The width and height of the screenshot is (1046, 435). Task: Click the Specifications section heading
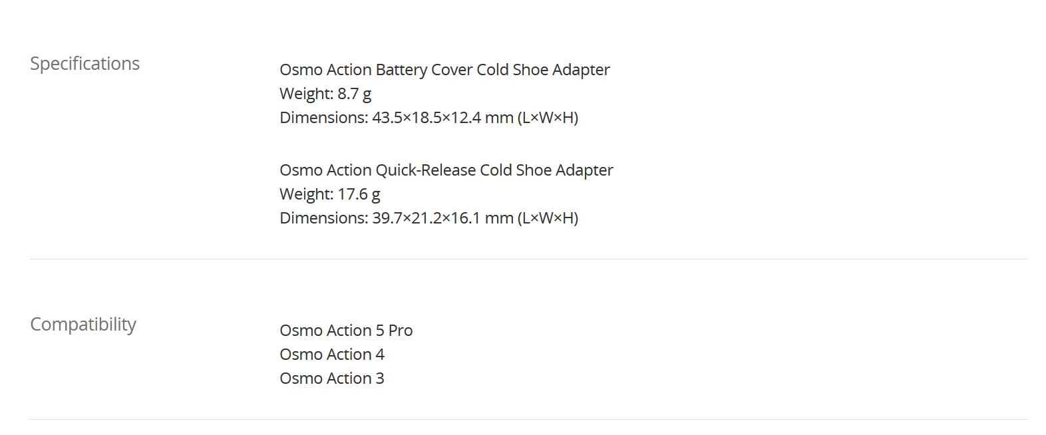[x=85, y=64]
